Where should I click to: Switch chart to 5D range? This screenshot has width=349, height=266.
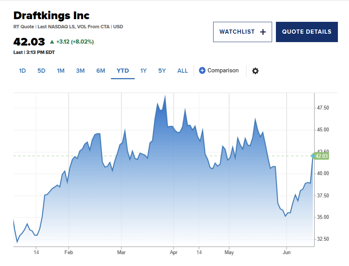pos(41,71)
